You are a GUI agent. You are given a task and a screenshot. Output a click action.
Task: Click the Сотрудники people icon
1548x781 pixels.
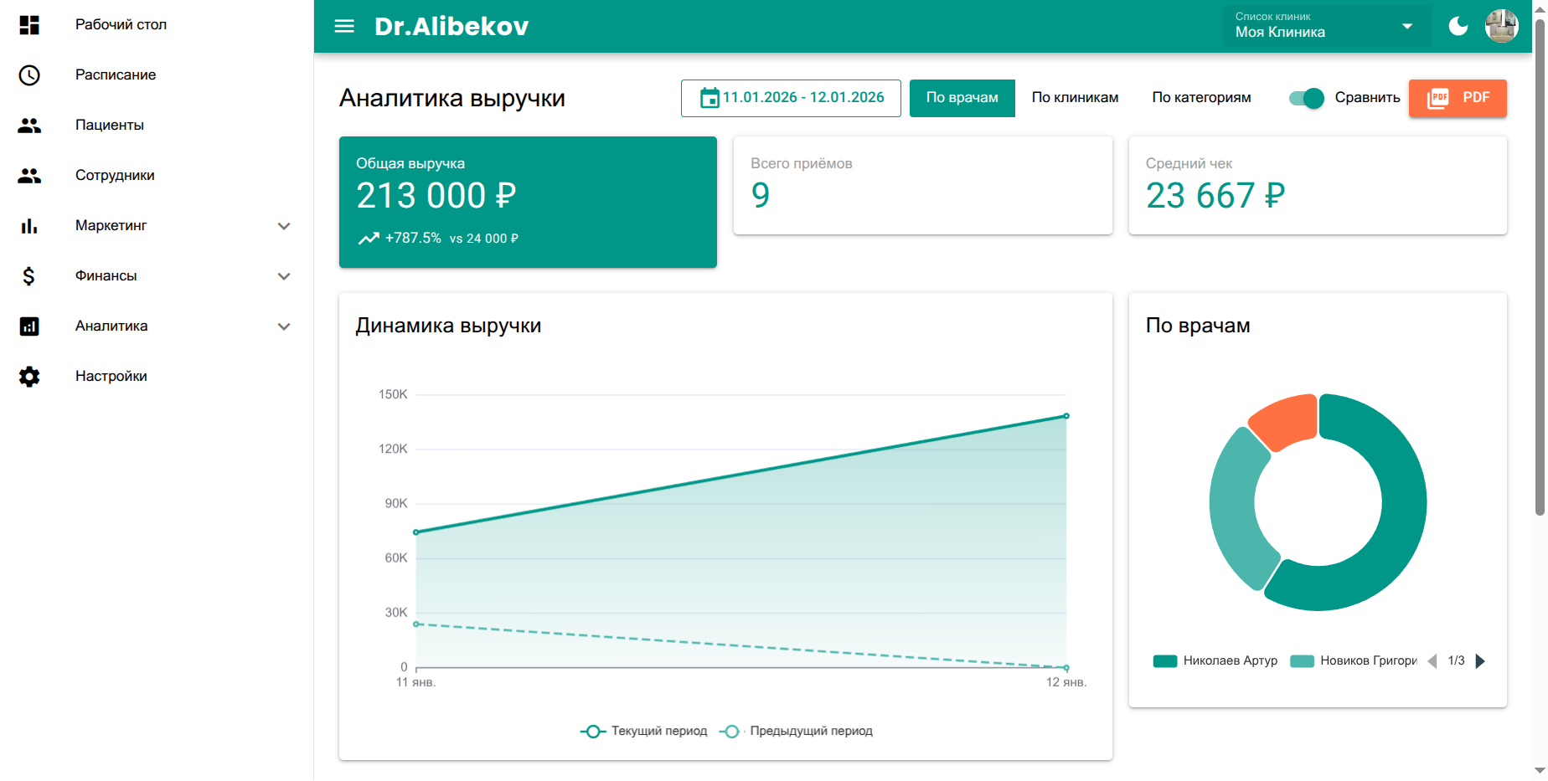[29, 176]
